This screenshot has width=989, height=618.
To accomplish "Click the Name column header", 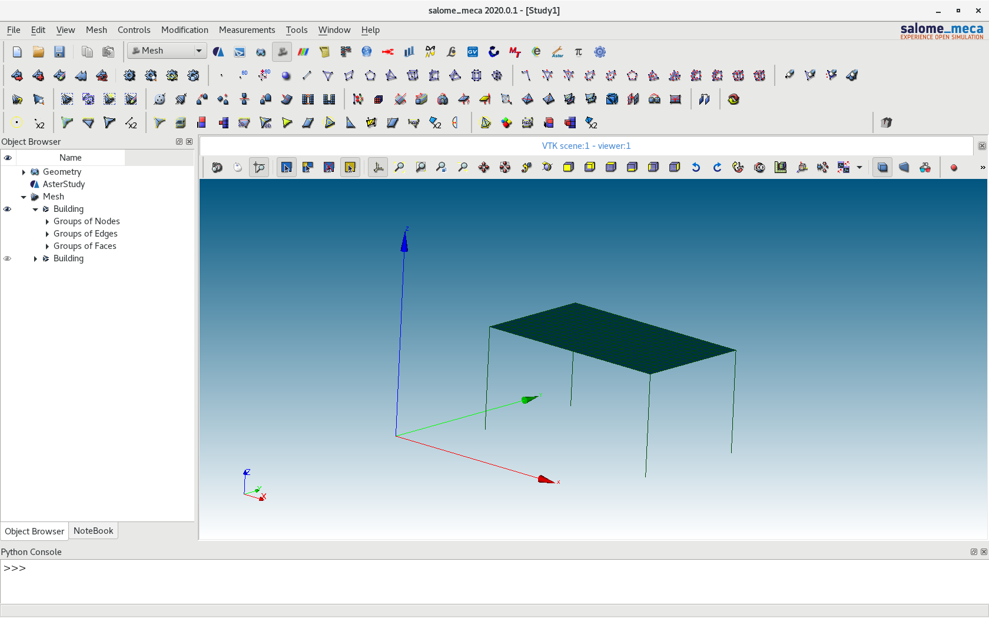I will click(x=70, y=158).
